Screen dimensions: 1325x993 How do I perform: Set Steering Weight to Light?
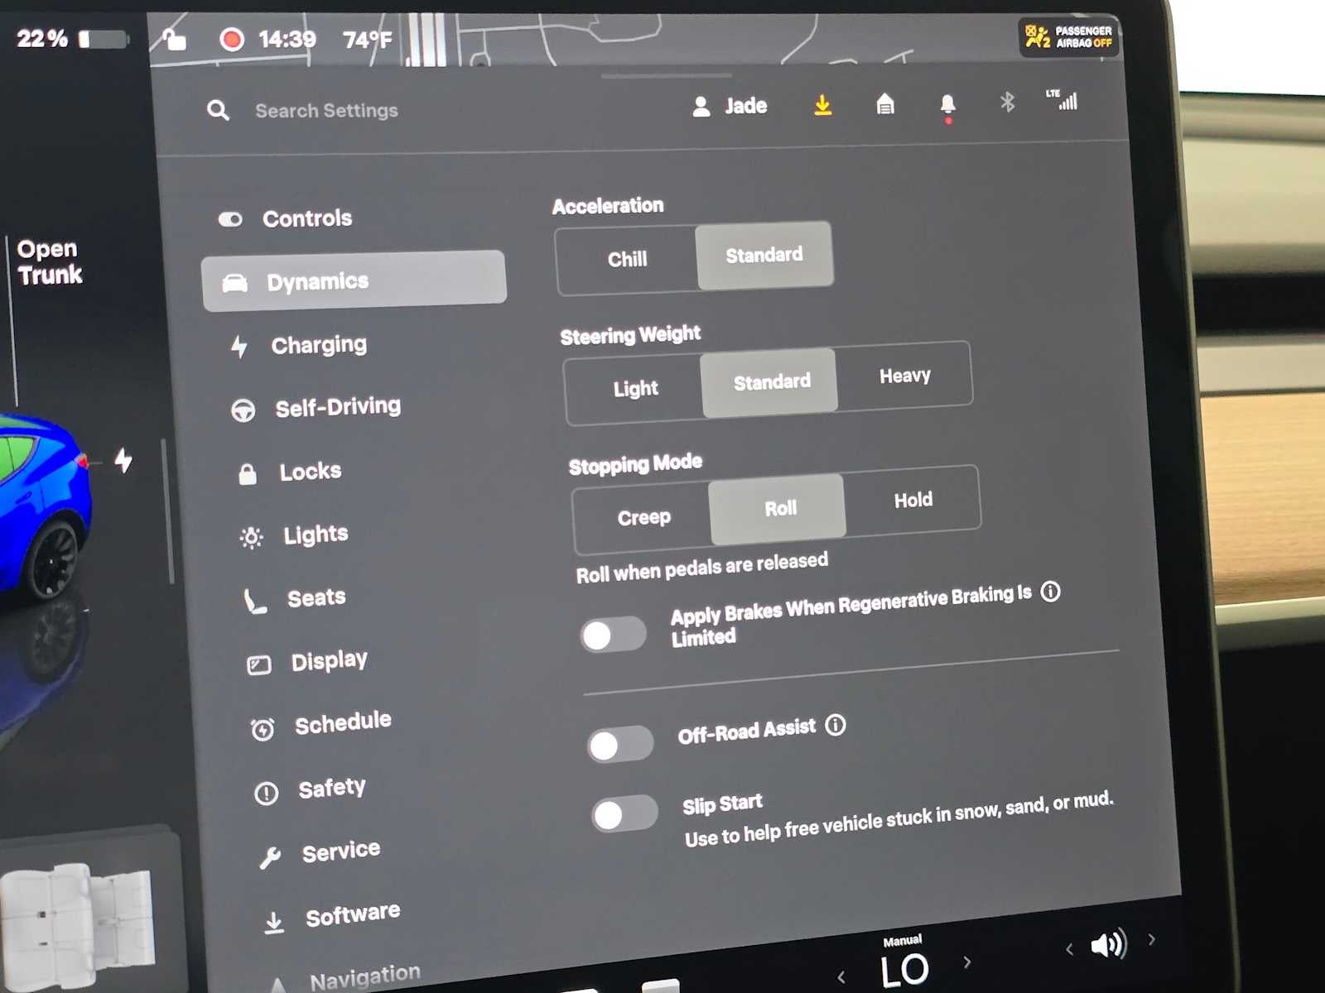635,389
